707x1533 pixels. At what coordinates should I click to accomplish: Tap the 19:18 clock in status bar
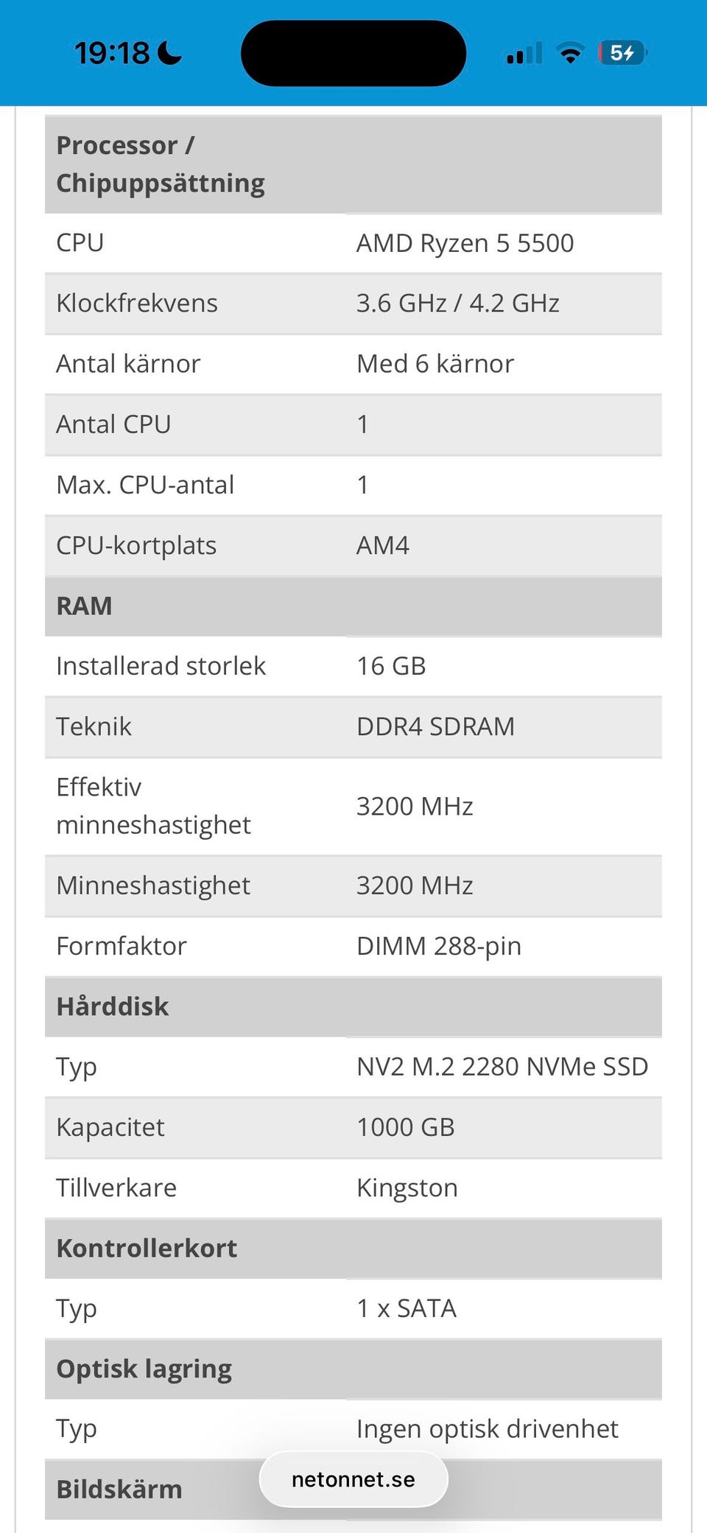point(112,53)
